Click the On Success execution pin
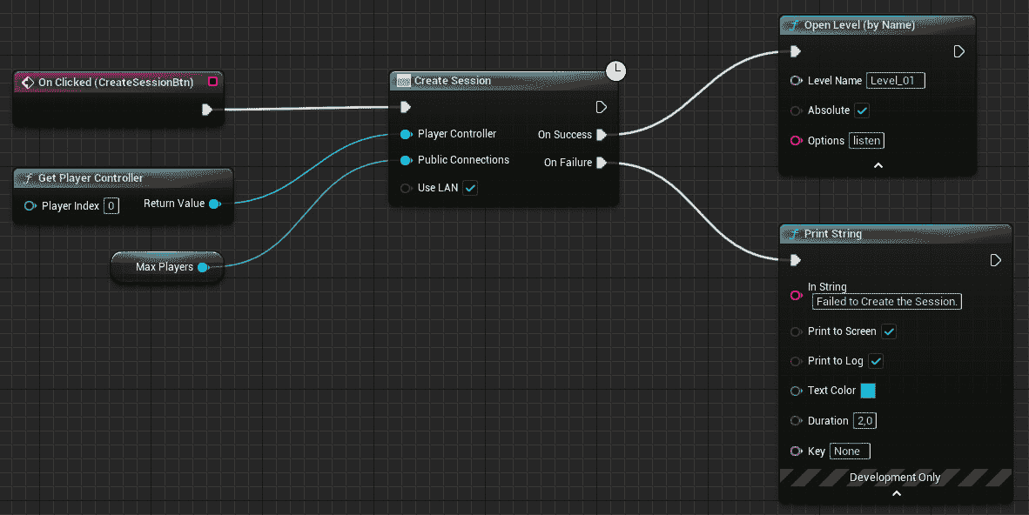 (602, 135)
